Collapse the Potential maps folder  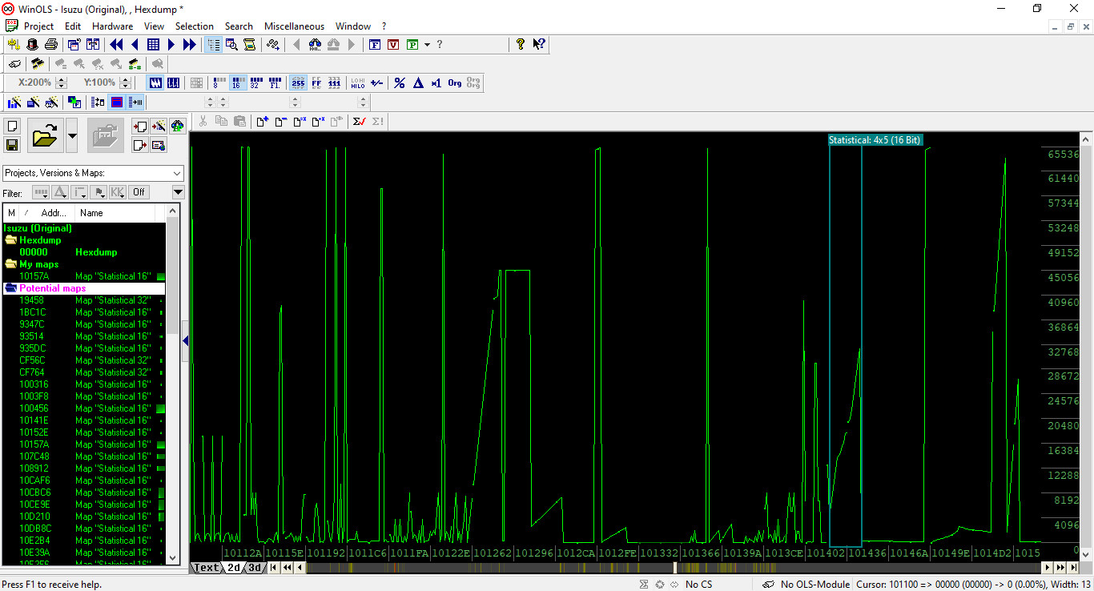[11, 288]
